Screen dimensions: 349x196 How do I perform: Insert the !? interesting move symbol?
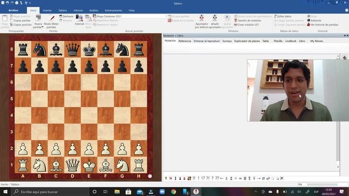click(x=203, y=178)
